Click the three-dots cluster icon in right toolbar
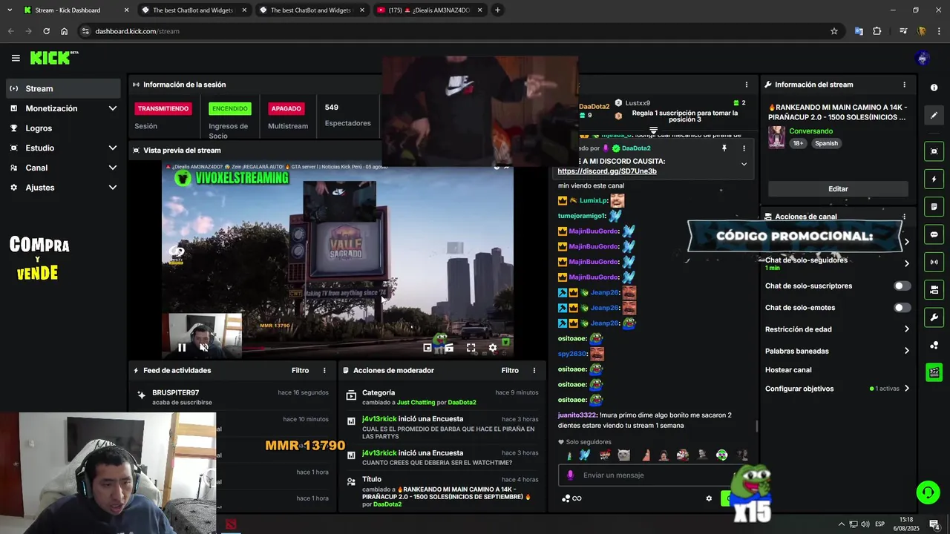950x534 pixels. click(934, 345)
